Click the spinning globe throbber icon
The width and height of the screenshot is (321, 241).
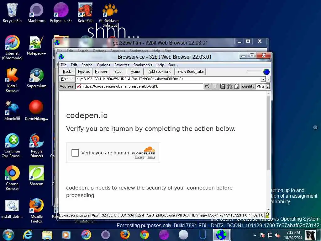point(266,72)
